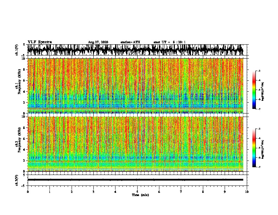The height and width of the screenshot is (215, 278).
Task: Click the "-3" tick on ch.2 color bar
Action: tap(259, 129)
